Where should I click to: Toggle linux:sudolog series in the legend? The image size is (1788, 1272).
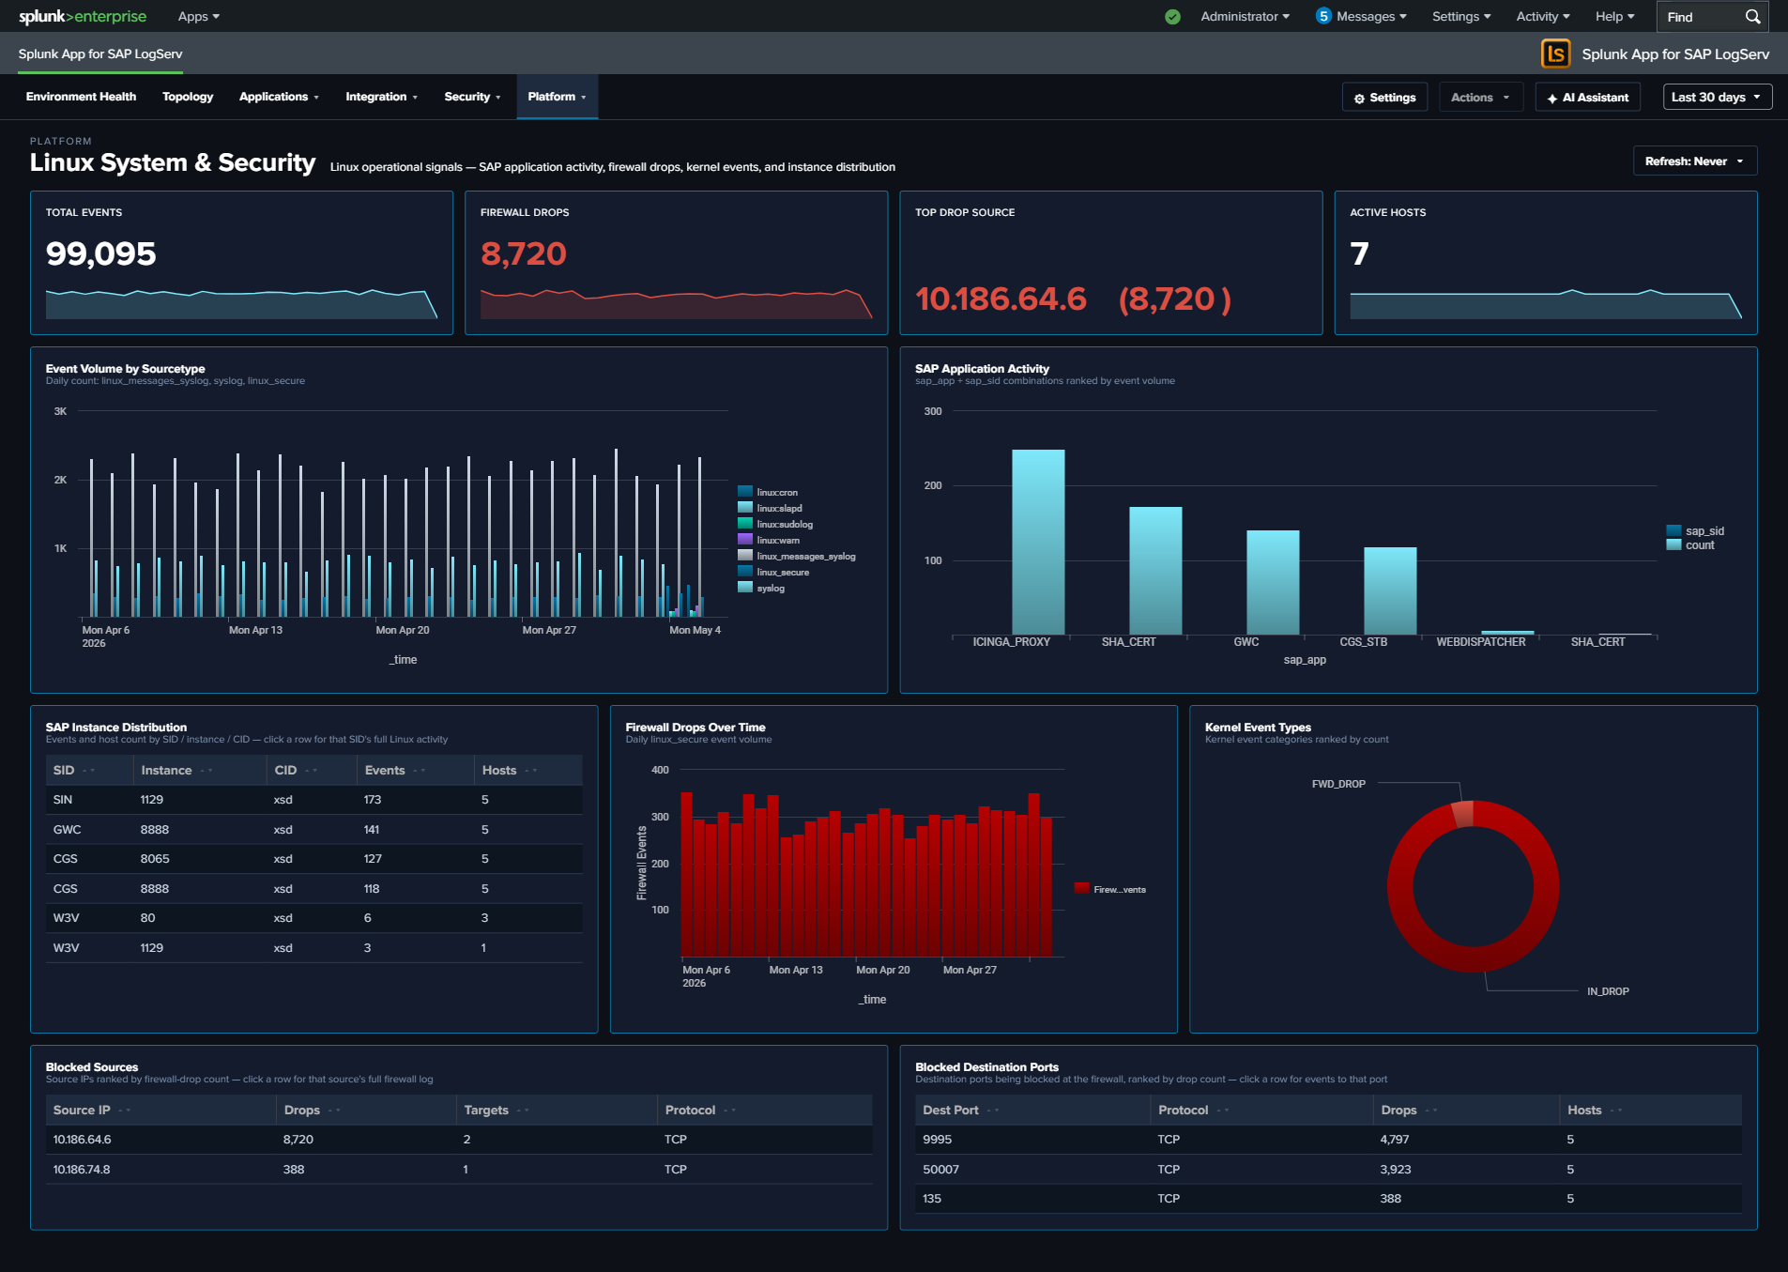tap(775, 524)
